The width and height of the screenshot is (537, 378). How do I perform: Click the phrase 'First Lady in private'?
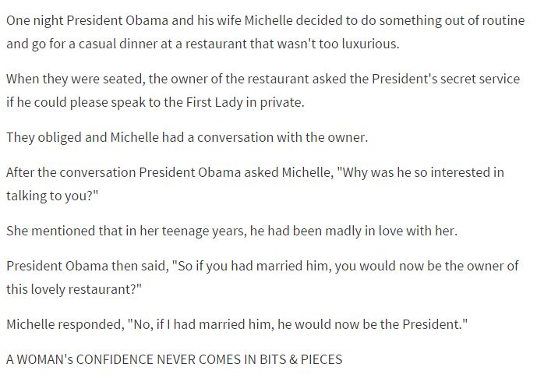pyautogui.click(x=245, y=102)
